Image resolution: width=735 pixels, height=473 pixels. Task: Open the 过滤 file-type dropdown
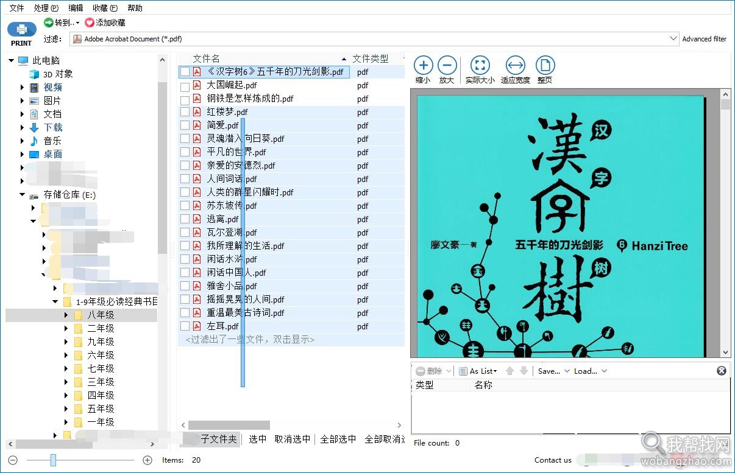click(673, 39)
